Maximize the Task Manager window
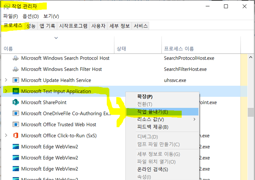 [226, 6]
